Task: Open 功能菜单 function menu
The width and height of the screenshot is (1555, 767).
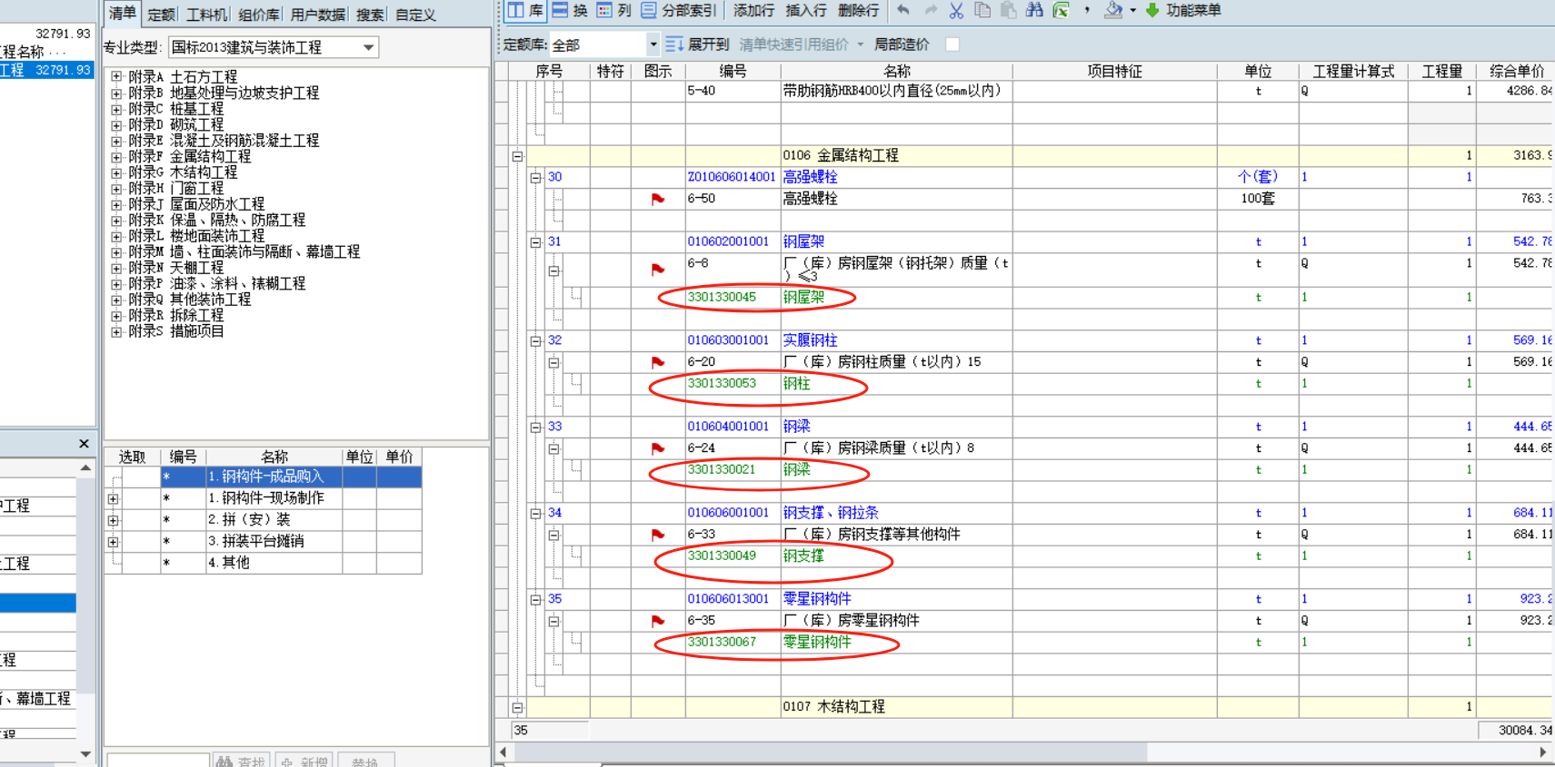Action: pos(1183,11)
